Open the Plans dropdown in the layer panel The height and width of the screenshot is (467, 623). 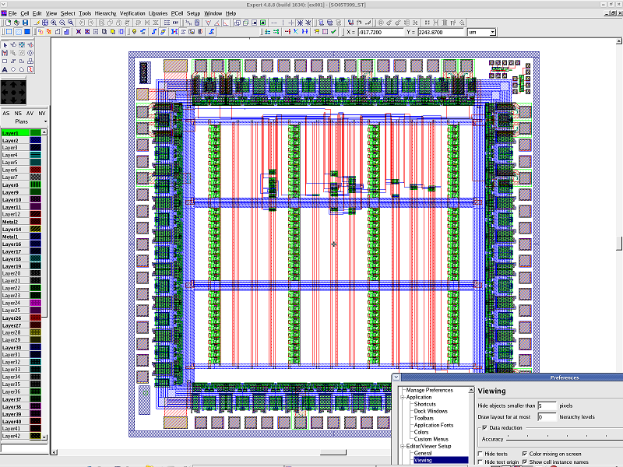[45, 121]
